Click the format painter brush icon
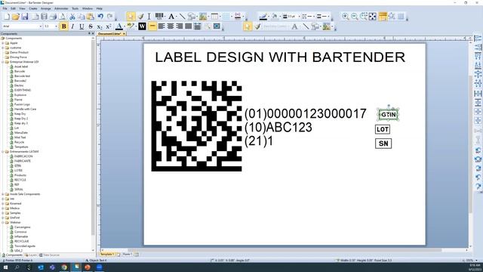The image size is (483, 272). pos(141,17)
